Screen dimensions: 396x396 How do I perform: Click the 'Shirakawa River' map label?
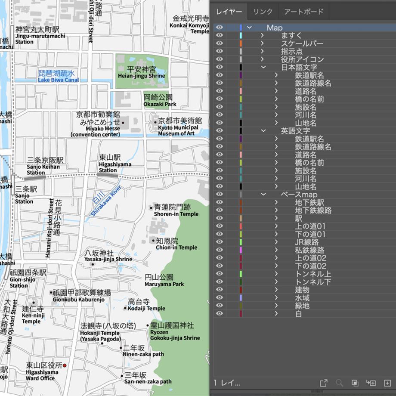click(106, 201)
